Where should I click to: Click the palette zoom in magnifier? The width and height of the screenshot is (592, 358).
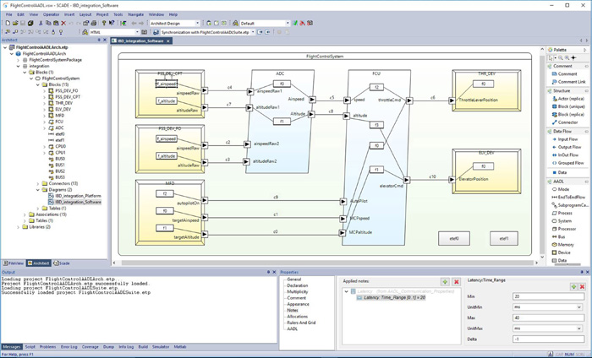pos(567,58)
